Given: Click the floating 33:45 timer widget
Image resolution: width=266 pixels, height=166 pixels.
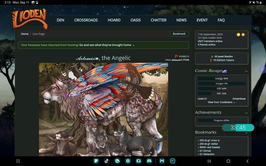Looking at the screenshot, I should pos(238,128).
